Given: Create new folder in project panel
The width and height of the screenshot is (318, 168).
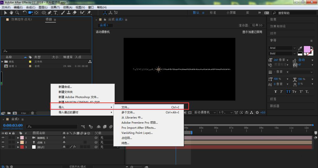Looking at the screenshot, I should tap(9, 113).
